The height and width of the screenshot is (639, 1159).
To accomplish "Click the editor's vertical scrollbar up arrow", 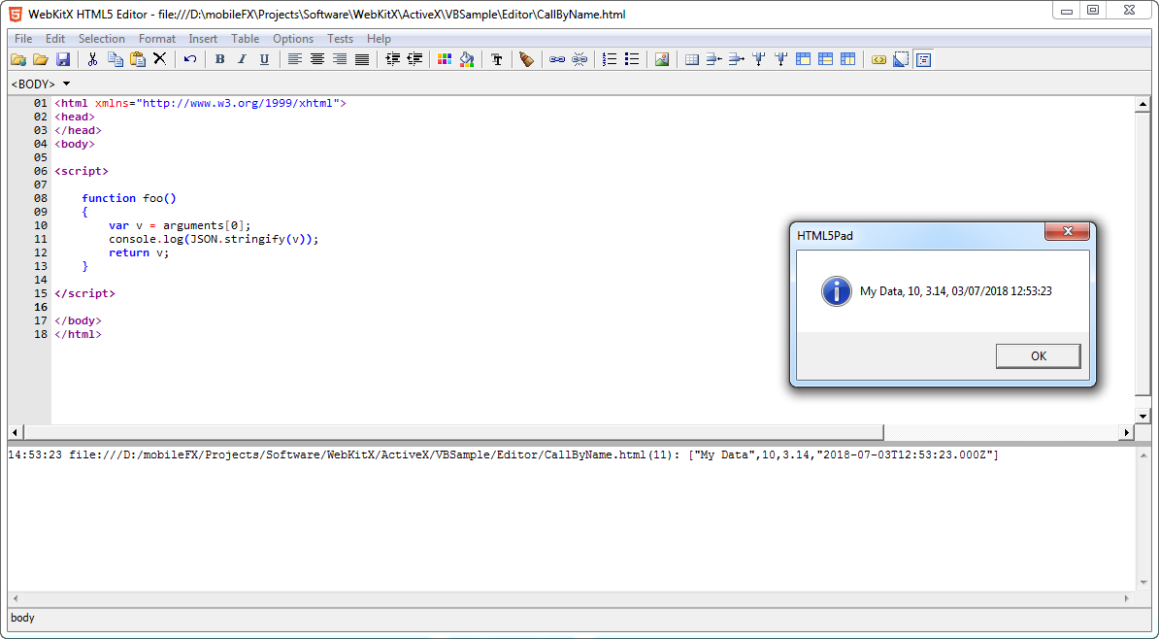I will [1142, 104].
